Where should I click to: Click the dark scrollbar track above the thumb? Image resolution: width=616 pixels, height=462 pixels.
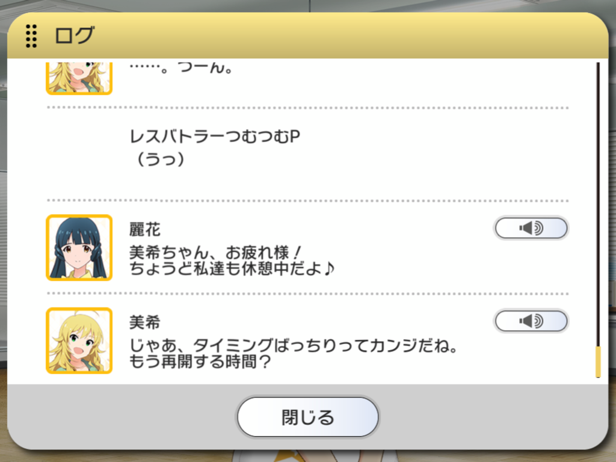tap(598, 205)
